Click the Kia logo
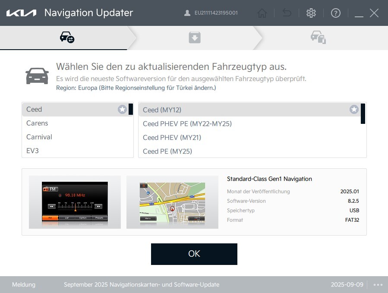The height and width of the screenshot is (293, 388). [22, 13]
